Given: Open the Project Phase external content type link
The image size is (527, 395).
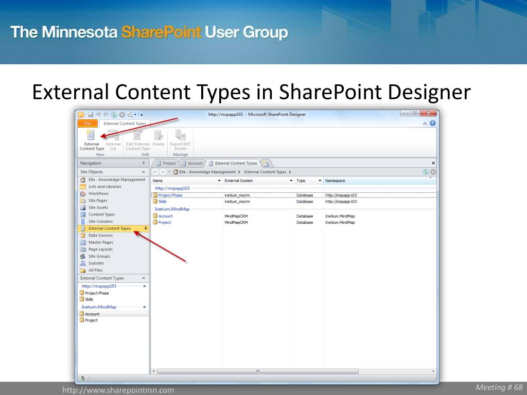Looking at the screenshot, I should click(170, 195).
